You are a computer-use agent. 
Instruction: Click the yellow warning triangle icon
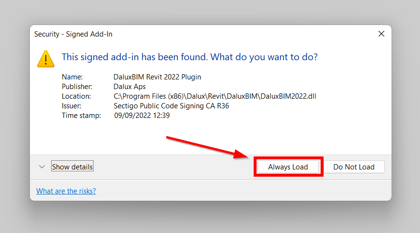click(x=46, y=58)
